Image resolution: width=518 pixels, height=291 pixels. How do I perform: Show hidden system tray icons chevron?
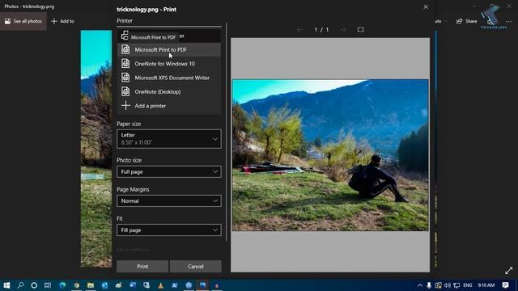click(420, 285)
